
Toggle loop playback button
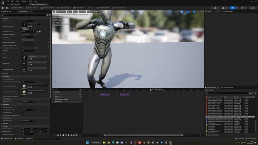76,135
